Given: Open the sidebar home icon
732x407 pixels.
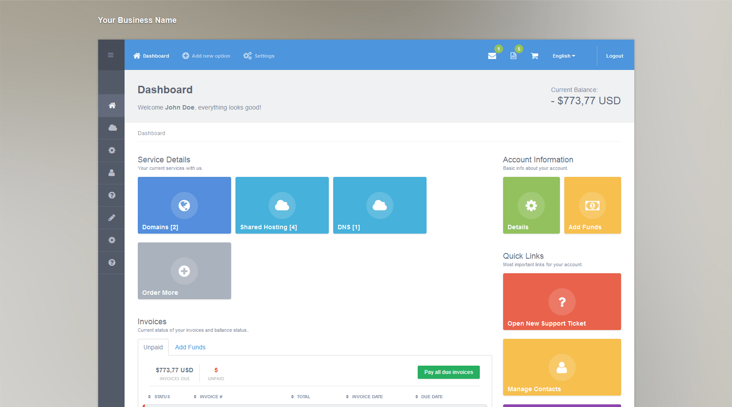Looking at the screenshot, I should pyautogui.click(x=112, y=106).
